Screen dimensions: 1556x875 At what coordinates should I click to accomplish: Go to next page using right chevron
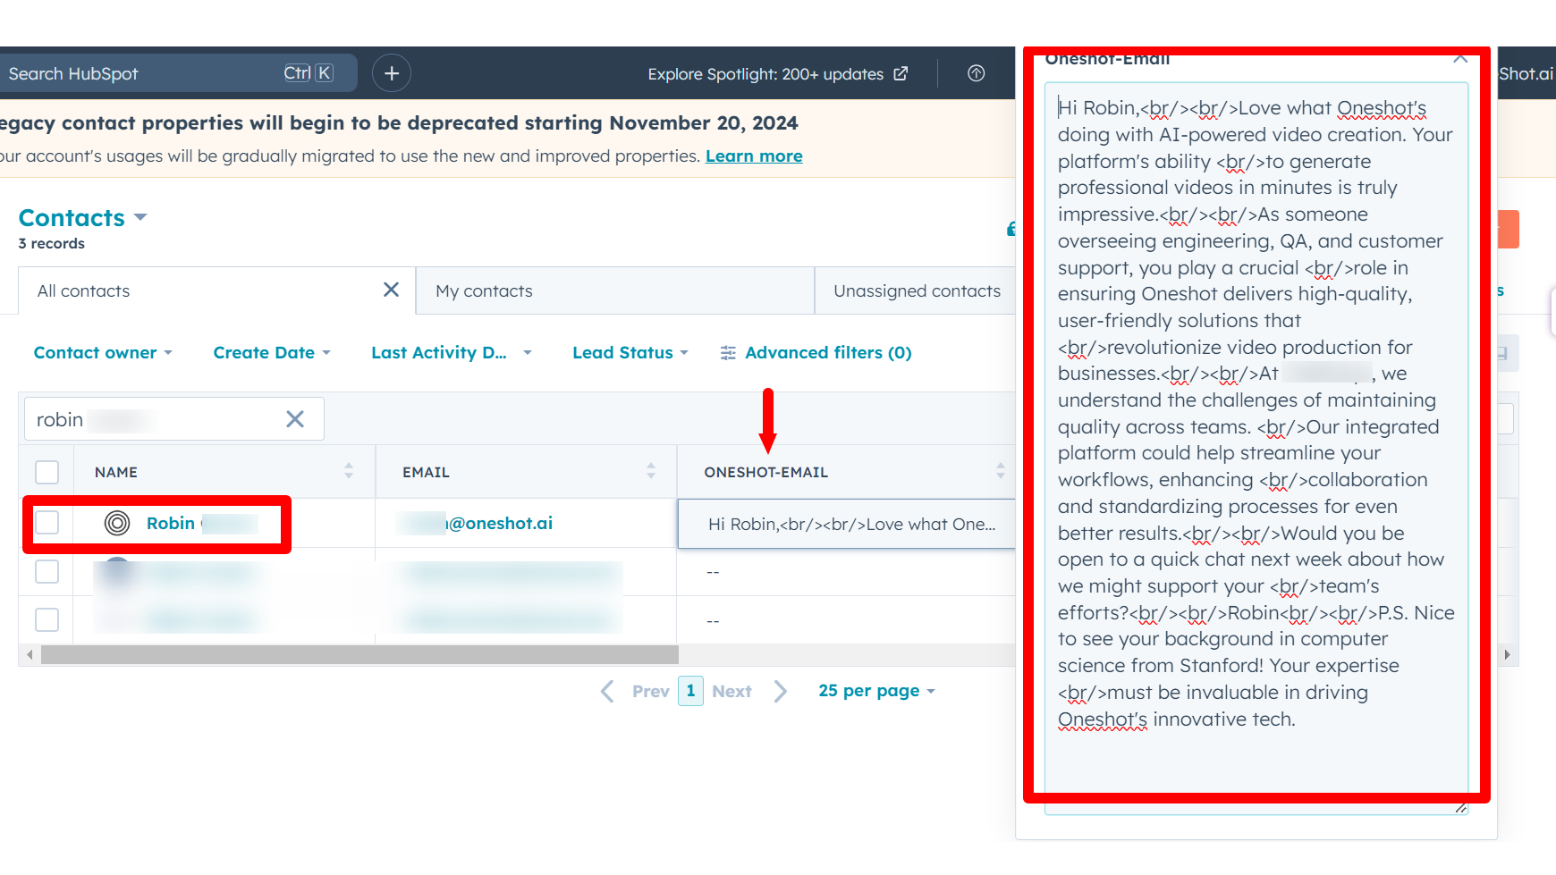pos(781,691)
